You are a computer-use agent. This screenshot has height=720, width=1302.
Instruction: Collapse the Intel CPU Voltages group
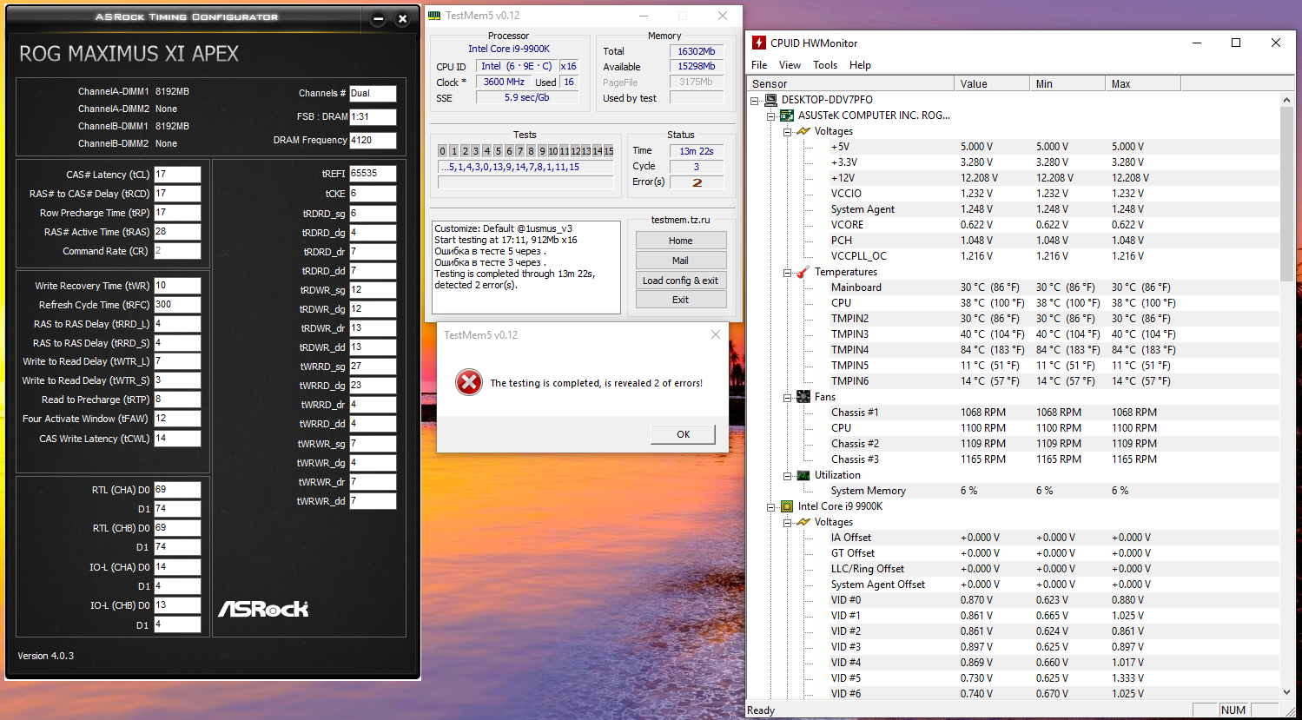pyautogui.click(x=788, y=522)
